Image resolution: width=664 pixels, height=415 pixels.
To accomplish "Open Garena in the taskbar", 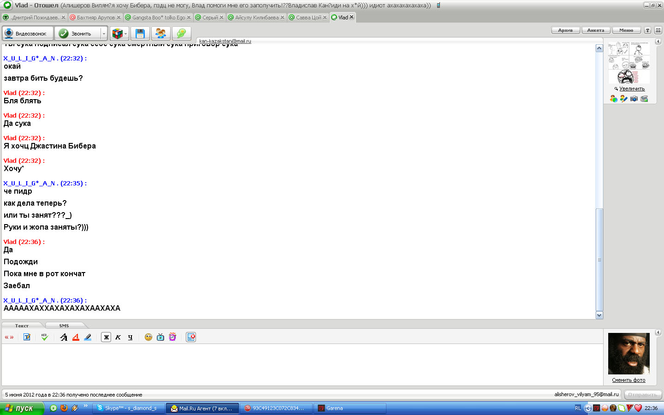I will pyautogui.click(x=350, y=408).
